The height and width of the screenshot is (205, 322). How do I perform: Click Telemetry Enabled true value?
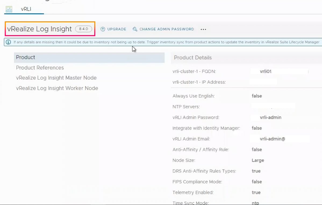(x=256, y=192)
